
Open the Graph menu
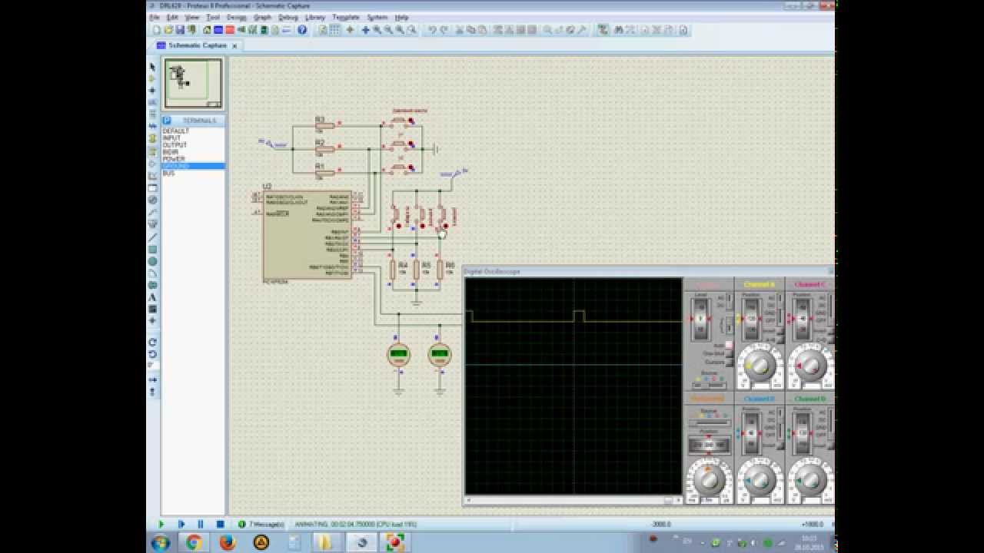(263, 17)
